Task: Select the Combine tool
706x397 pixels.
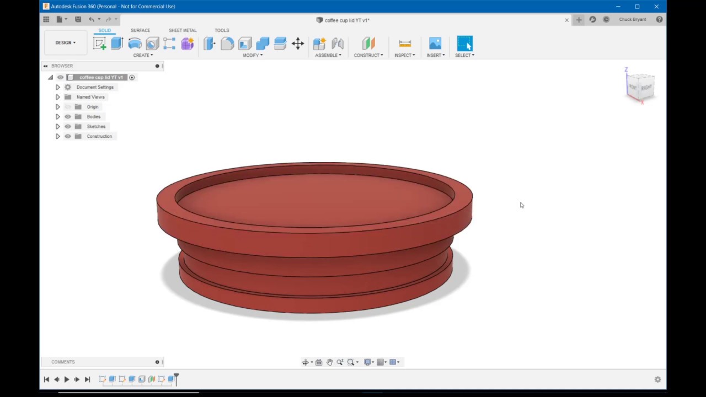Action: 263,44
